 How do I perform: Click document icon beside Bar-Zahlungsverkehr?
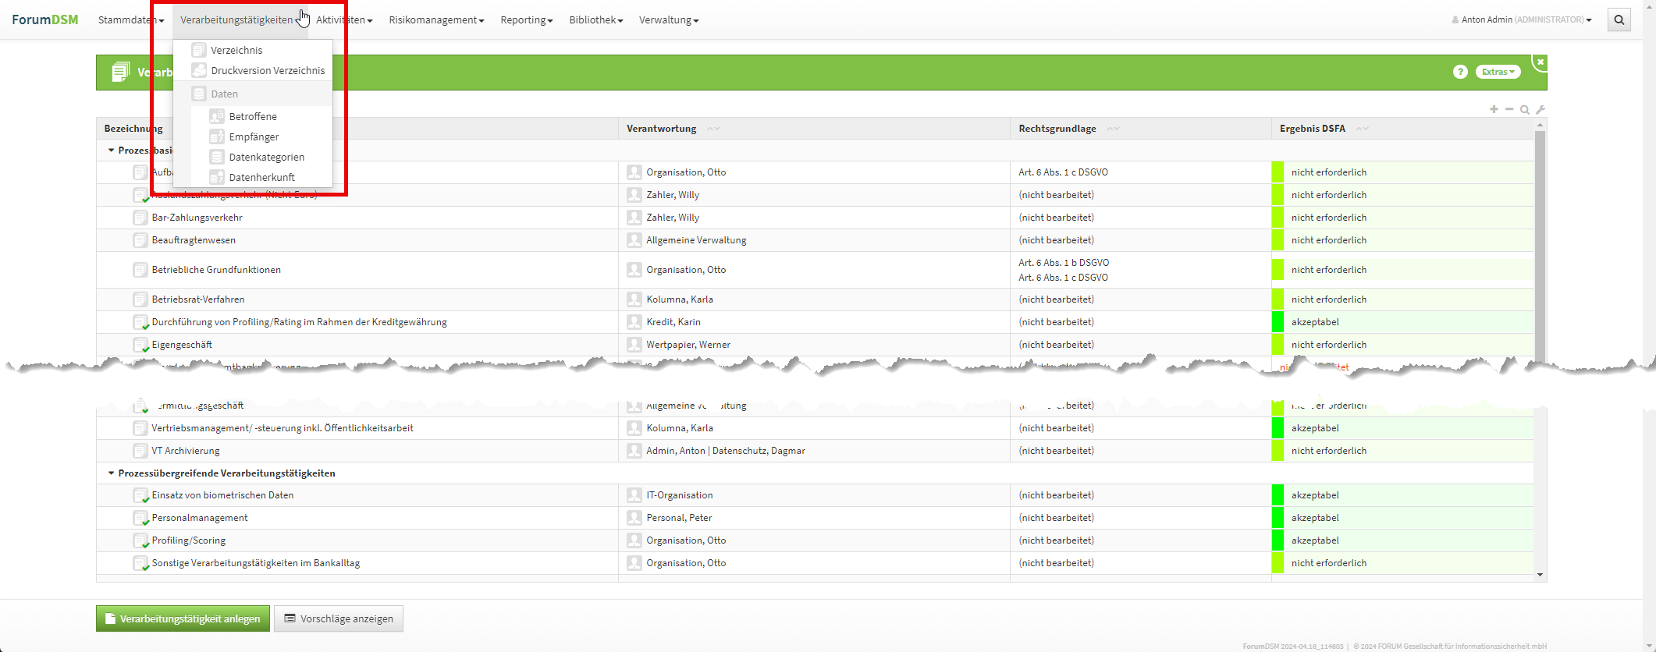pyautogui.click(x=140, y=218)
